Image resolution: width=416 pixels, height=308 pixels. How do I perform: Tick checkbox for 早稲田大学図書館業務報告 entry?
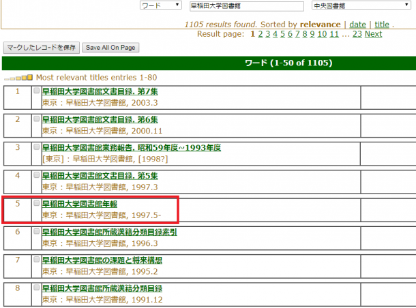[x=37, y=147]
